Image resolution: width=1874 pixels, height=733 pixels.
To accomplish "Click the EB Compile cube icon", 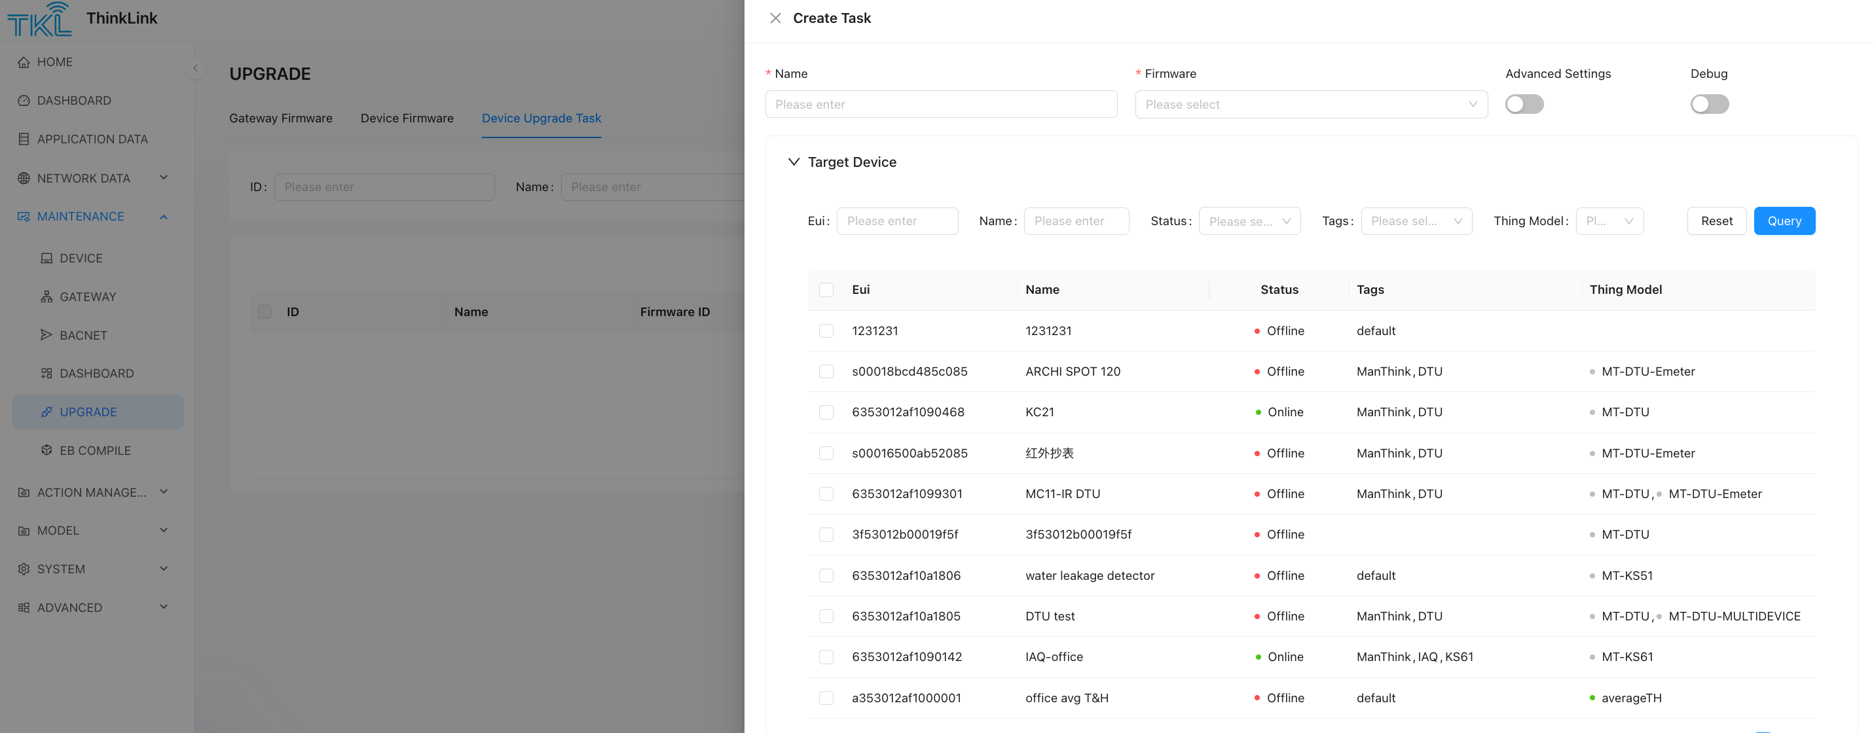I will pyautogui.click(x=46, y=451).
